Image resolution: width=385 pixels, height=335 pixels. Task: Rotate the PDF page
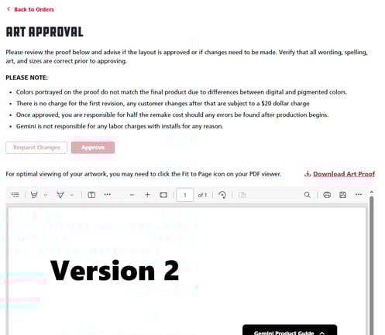point(222,195)
